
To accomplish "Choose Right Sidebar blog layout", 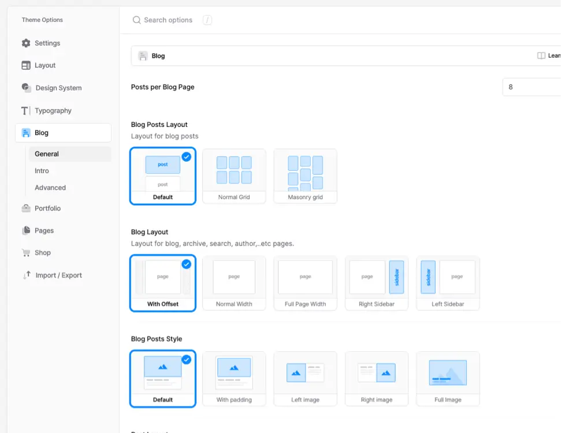I will [x=377, y=283].
